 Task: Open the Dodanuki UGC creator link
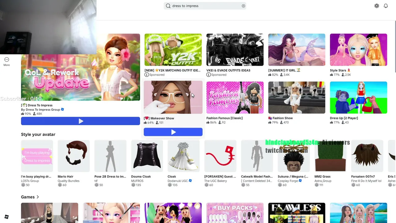tap(178, 181)
